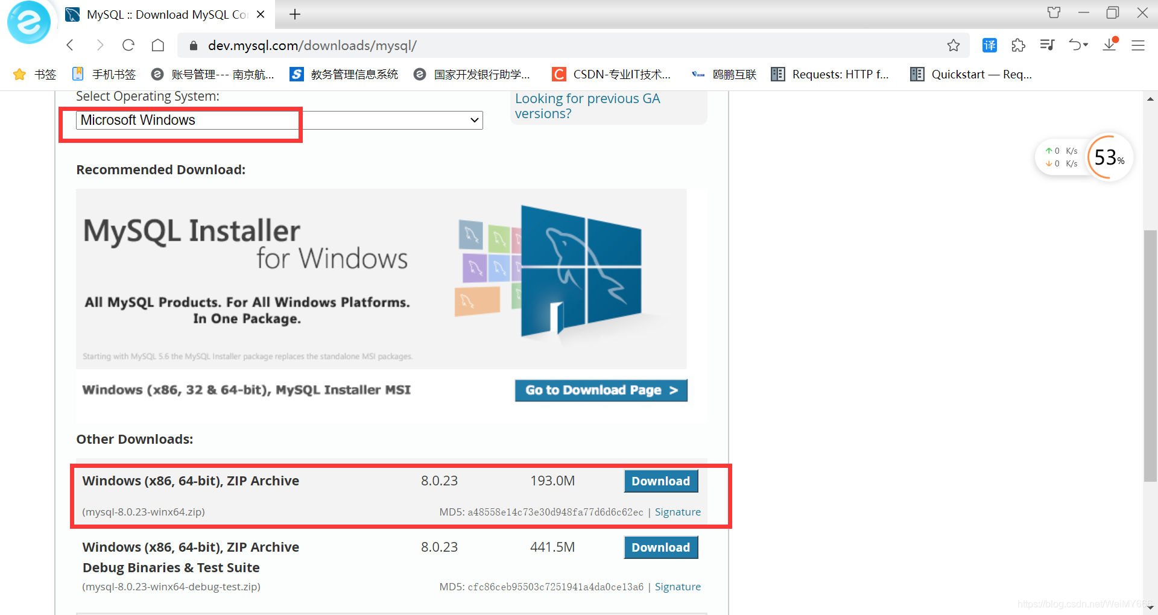1158x615 pixels.
Task: Click the padlock site security icon
Action: pos(193,46)
